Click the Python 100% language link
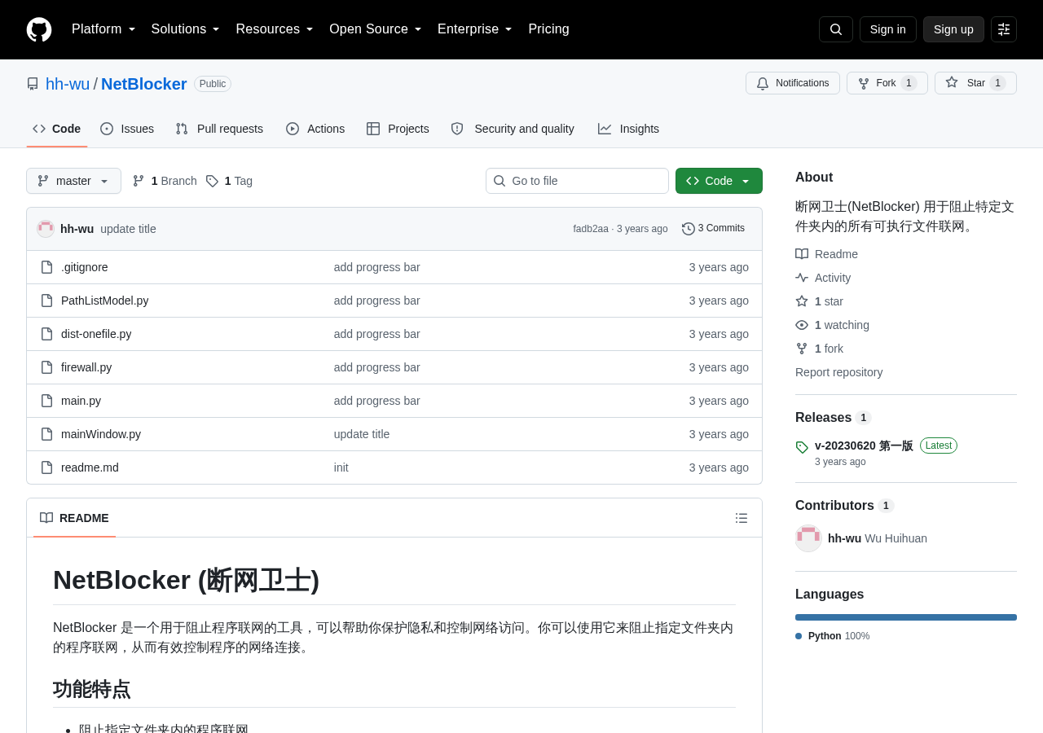This screenshot has width=1043, height=733. [x=833, y=636]
